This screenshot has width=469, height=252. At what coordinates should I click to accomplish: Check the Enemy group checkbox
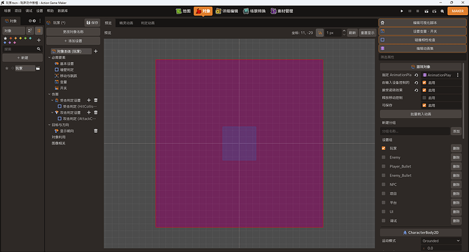coord(384,157)
